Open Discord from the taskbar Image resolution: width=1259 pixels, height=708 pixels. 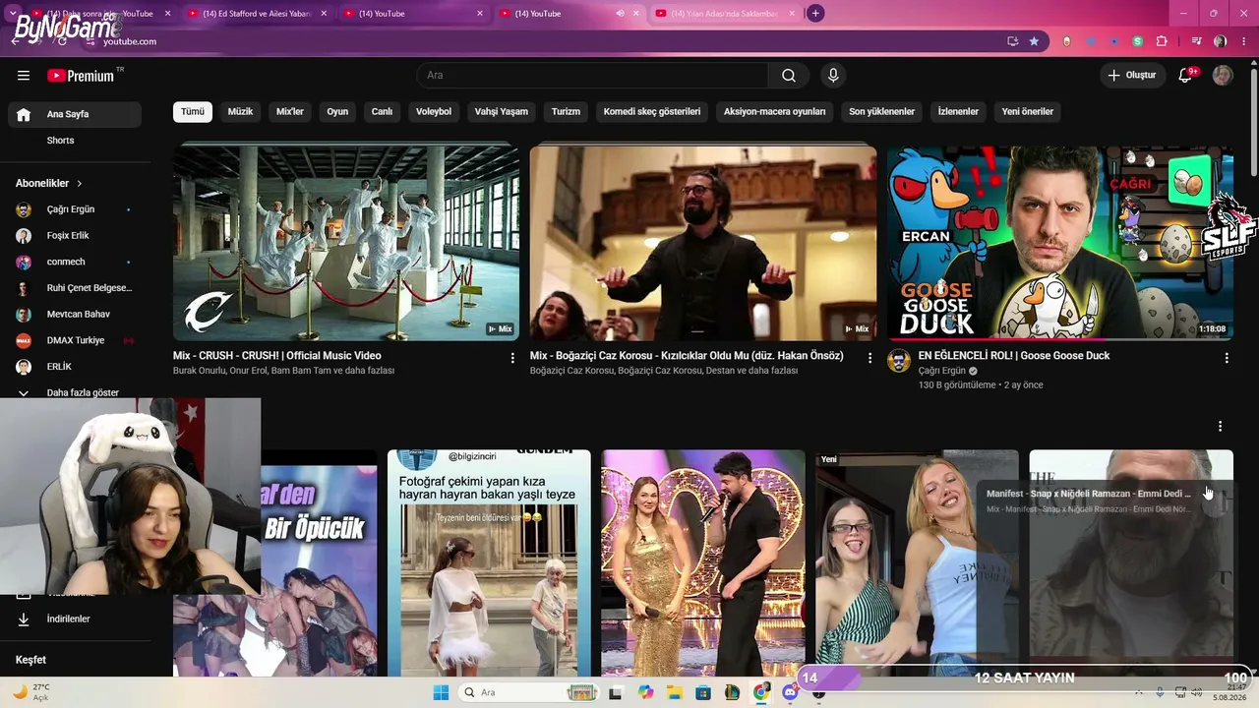(790, 692)
